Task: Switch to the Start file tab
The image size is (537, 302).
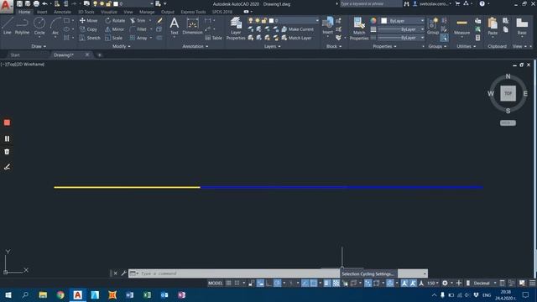Action: point(15,55)
